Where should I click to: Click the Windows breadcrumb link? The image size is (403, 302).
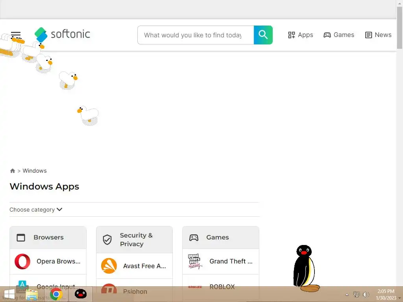(x=35, y=171)
